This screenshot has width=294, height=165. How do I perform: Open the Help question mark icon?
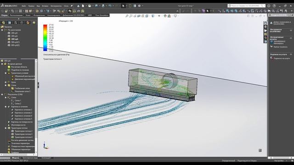[x=274, y=6]
